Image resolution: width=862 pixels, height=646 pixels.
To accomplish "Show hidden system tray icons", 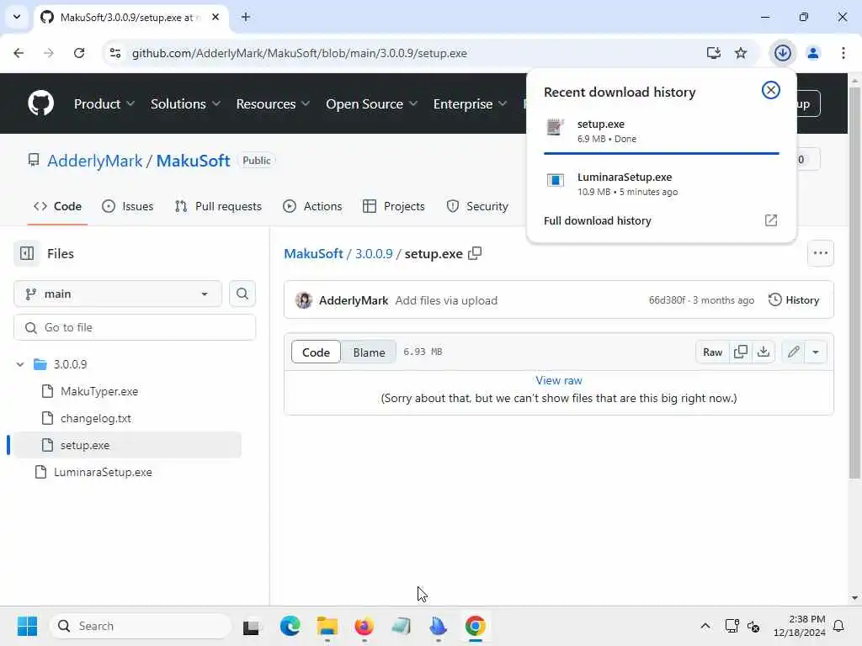I will pos(705,626).
